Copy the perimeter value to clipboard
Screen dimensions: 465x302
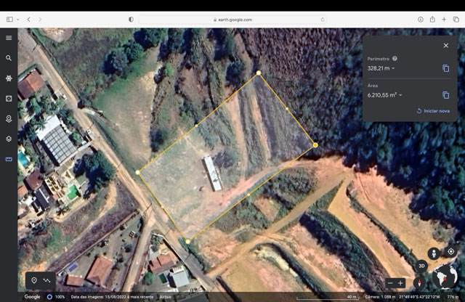(x=445, y=68)
